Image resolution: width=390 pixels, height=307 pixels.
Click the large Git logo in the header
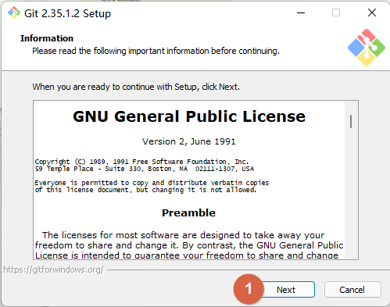coord(367,48)
